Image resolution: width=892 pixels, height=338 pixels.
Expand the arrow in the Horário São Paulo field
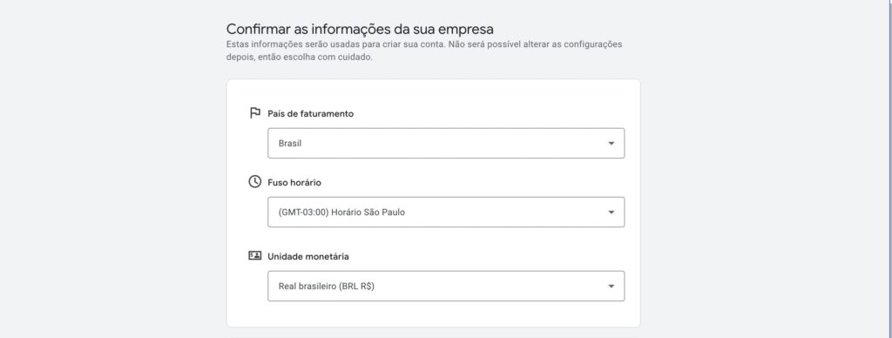click(x=611, y=213)
